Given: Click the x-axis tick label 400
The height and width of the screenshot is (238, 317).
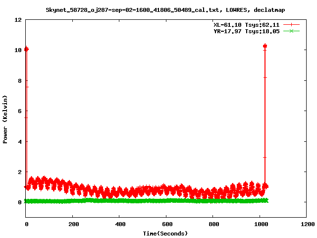Looking at the screenshot, I should point(120,224).
